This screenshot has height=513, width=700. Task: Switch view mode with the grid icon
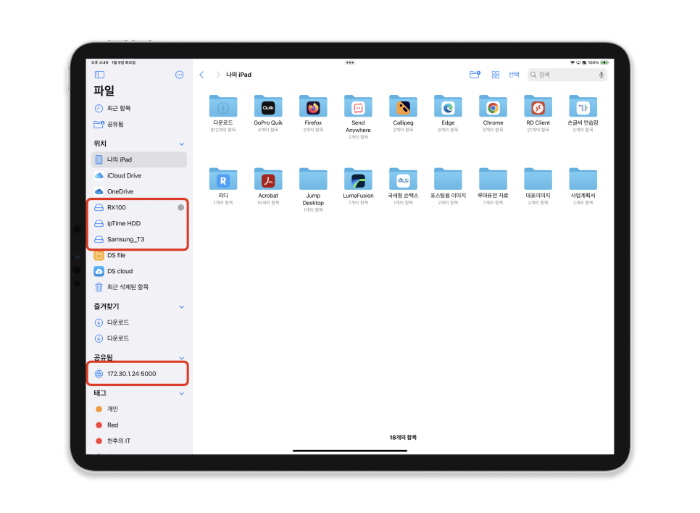point(496,75)
